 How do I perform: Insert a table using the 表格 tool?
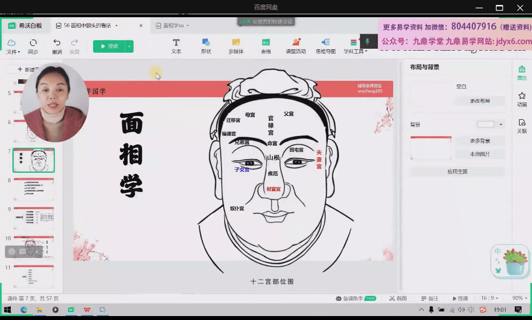(266, 46)
